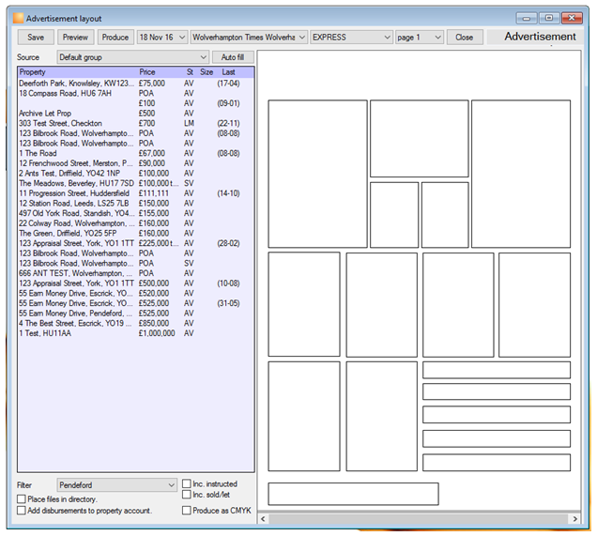
Task: Click the orange app icon in title bar
Action: 18,18
